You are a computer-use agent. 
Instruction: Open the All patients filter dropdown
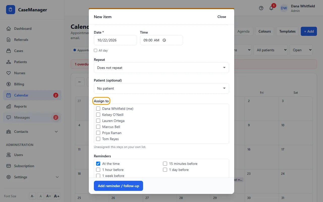[x=271, y=50]
